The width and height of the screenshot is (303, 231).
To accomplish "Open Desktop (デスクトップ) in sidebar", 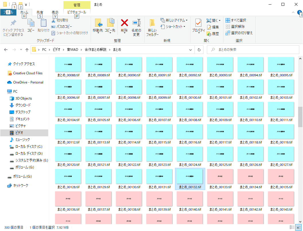I will [x=20, y=112].
